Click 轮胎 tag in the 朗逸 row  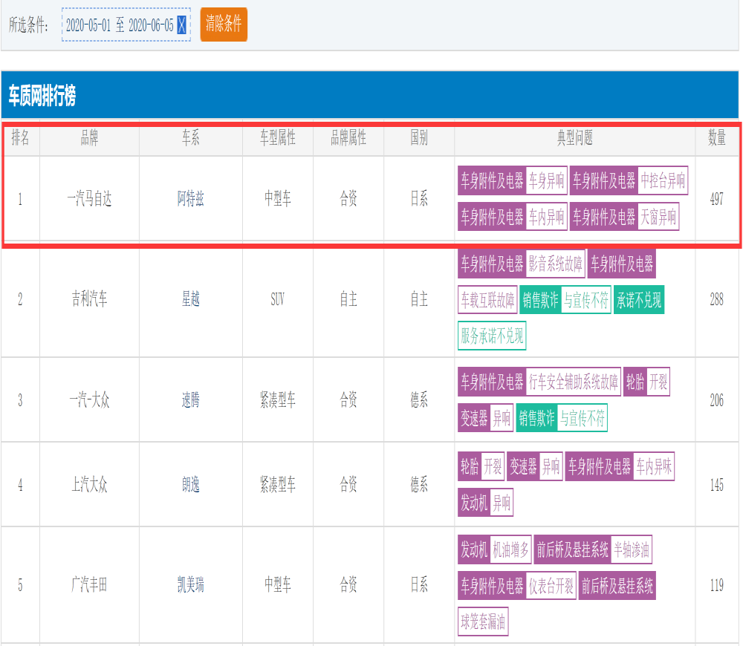coord(470,466)
